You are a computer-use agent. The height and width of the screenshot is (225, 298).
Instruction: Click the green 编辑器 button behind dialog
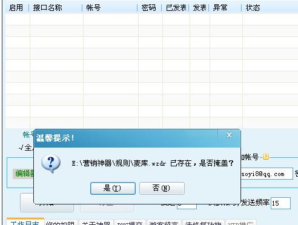click(x=24, y=174)
